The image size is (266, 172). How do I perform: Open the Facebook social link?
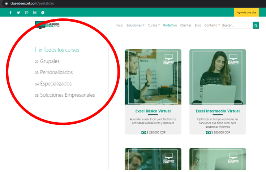(10, 13)
